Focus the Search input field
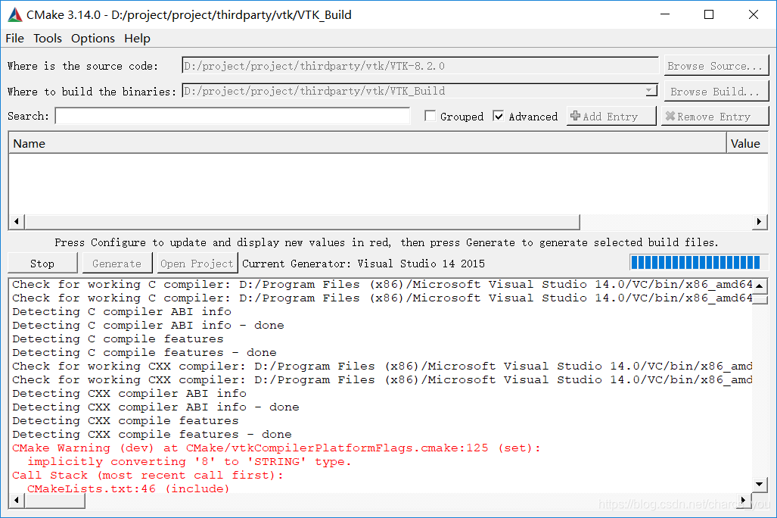 (x=232, y=116)
